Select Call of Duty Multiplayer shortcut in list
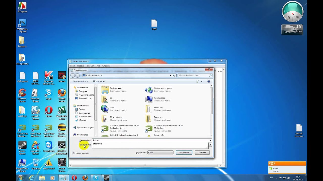The width and height of the screenshot is (323, 181). click(x=164, y=128)
